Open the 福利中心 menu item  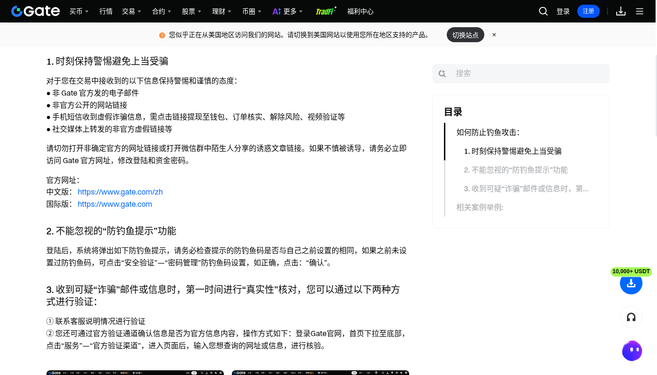[x=360, y=11]
